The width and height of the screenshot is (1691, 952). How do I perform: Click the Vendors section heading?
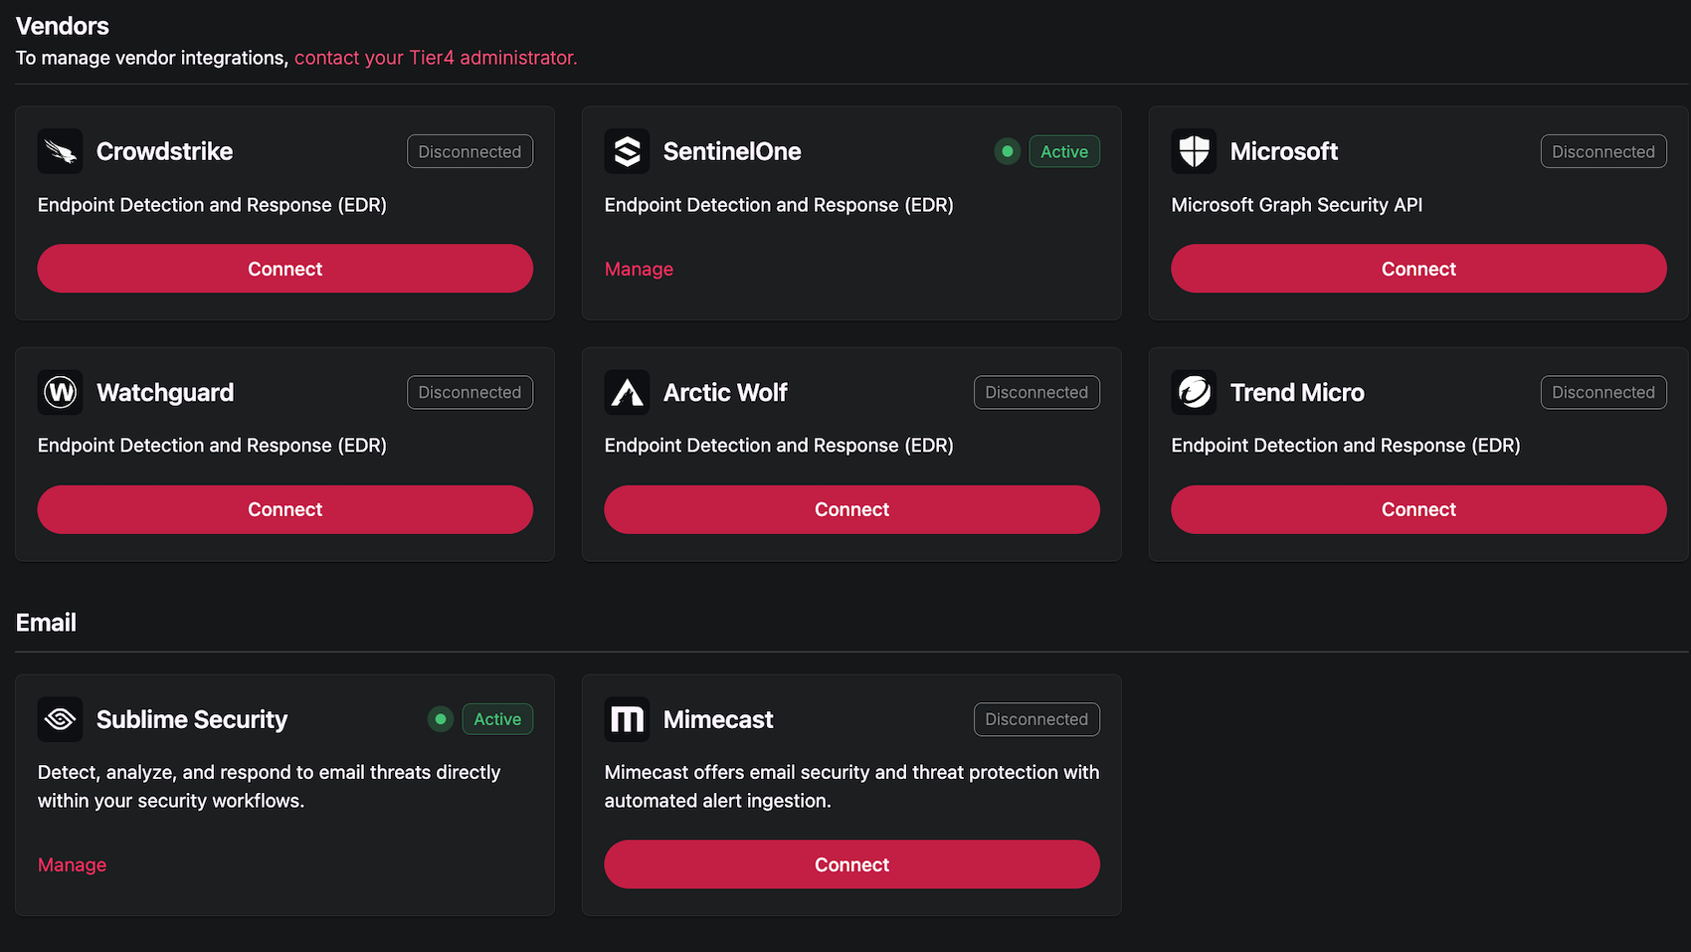click(x=63, y=26)
